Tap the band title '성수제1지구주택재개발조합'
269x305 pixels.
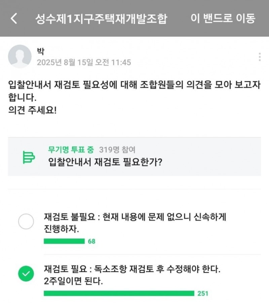(x=101, y=18)
